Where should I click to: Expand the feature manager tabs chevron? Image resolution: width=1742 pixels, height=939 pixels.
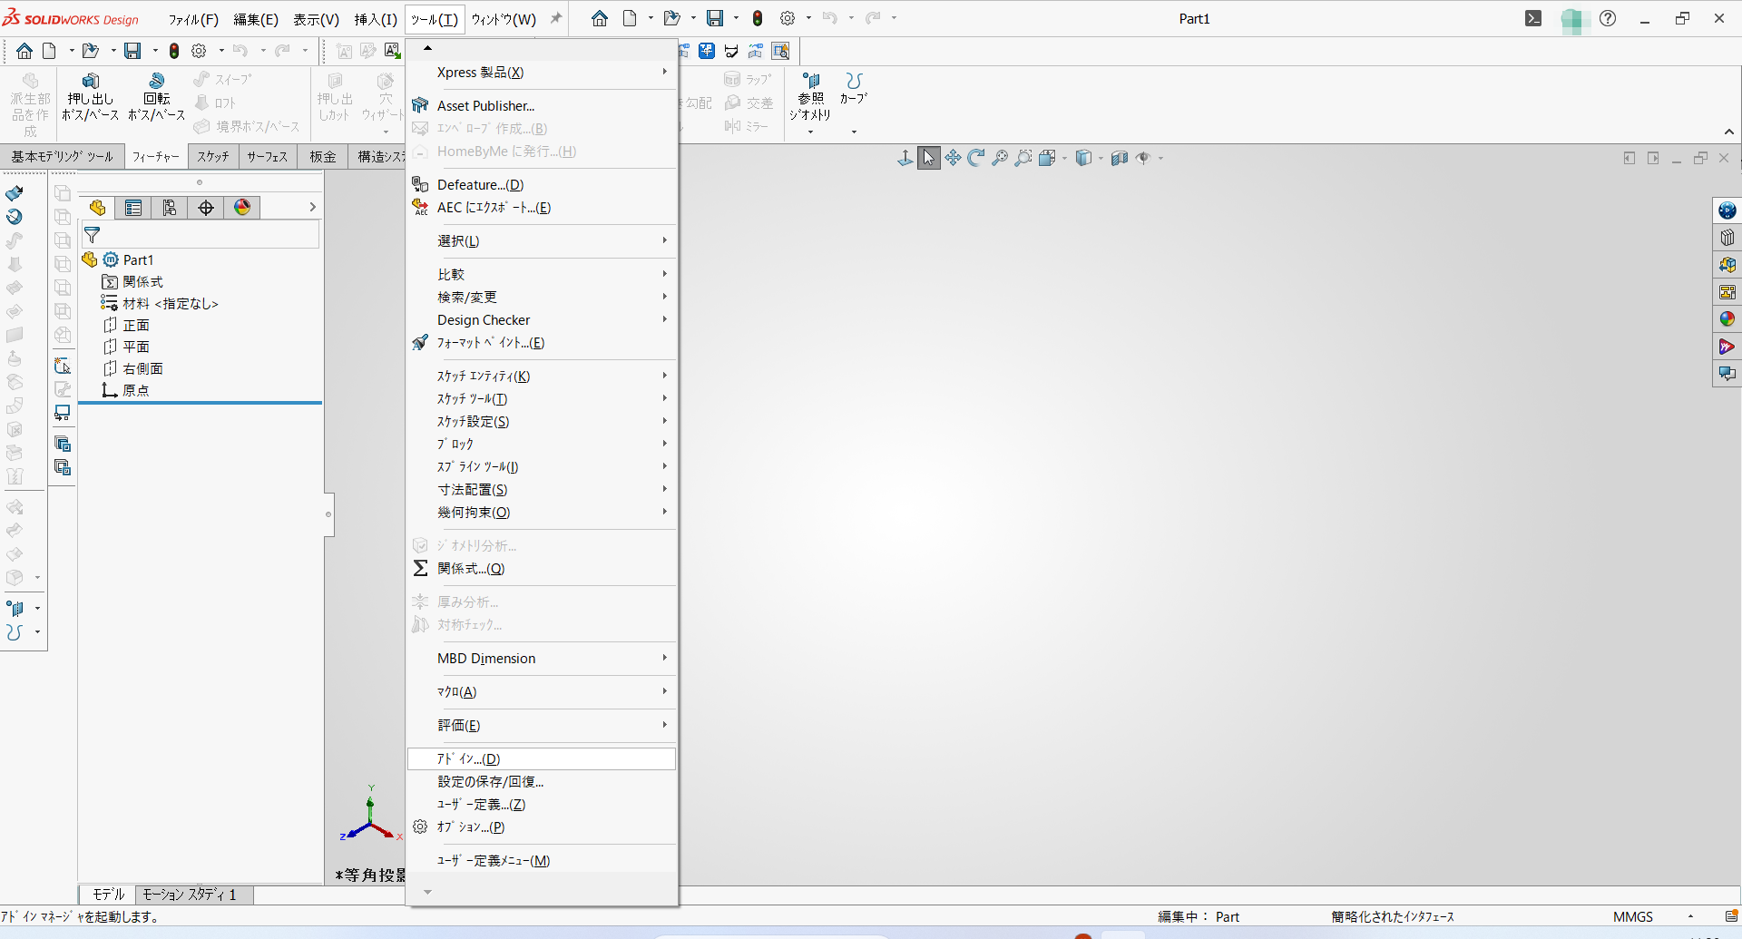pyautogui.click(x=312, y=208)
